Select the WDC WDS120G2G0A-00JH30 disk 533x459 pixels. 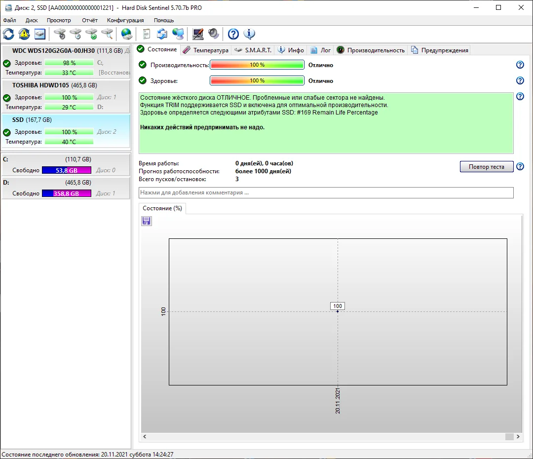tap(66, 61)
